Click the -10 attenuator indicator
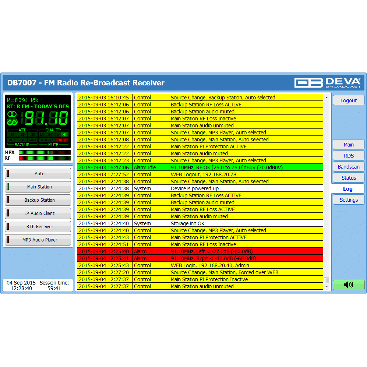Image resolution: width=367 pixels, height=367 pixels. [x=12, y=134]
